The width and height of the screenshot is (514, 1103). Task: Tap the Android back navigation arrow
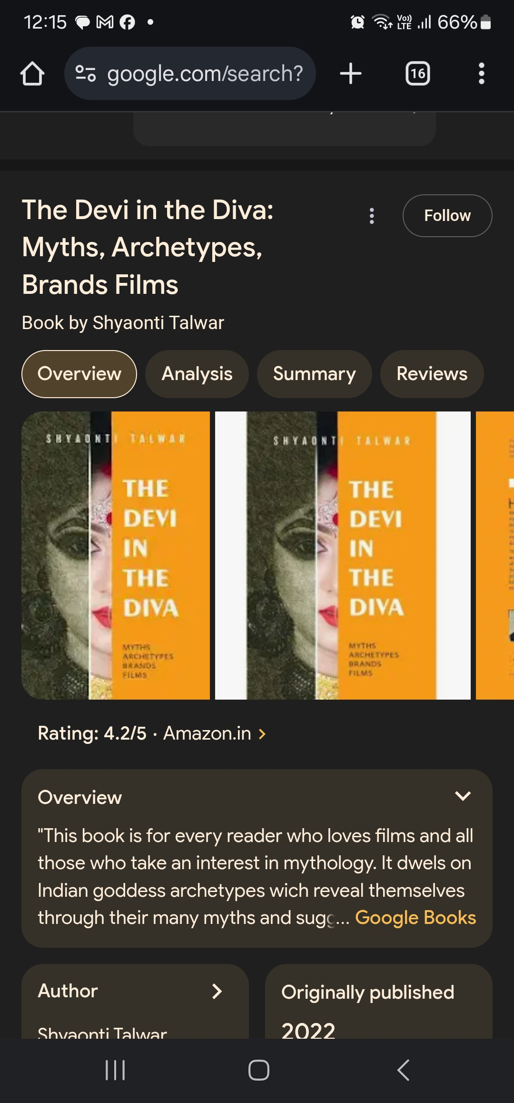(404, 1070)
